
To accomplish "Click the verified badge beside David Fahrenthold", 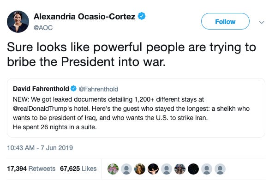I will click(74, 89).
